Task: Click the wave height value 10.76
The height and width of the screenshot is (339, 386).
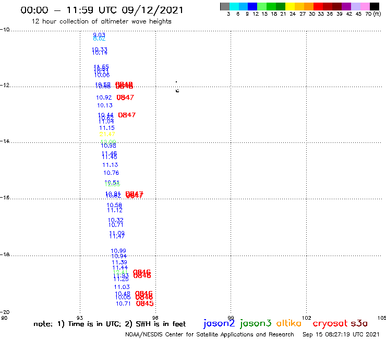Action: point(111,173)
